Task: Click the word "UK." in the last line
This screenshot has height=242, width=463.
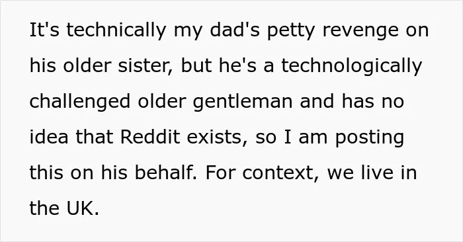Action: pyautogui.click(x=83, y=208)
